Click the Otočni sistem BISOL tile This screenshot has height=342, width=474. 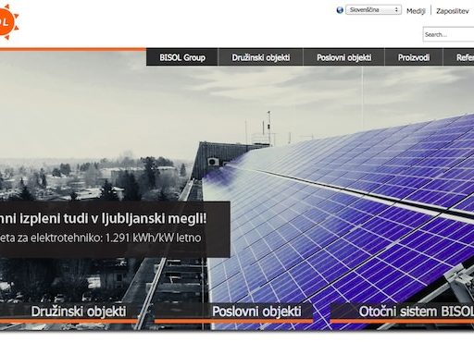[402, 312]
